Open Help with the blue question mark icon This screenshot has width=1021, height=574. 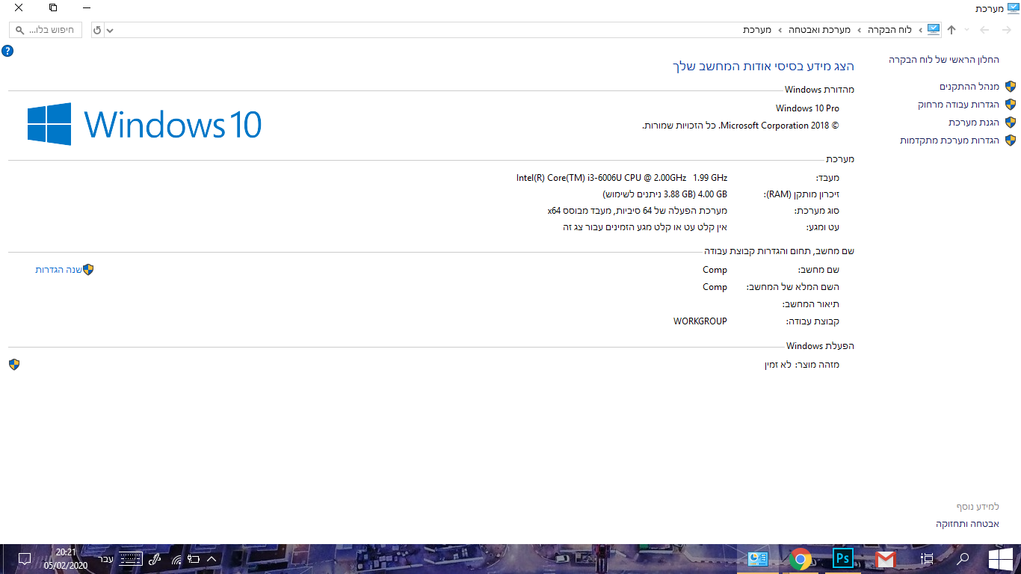coord(7,51)
